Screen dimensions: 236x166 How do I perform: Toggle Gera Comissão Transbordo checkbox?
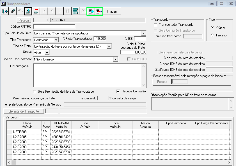[x=155, y=31]
